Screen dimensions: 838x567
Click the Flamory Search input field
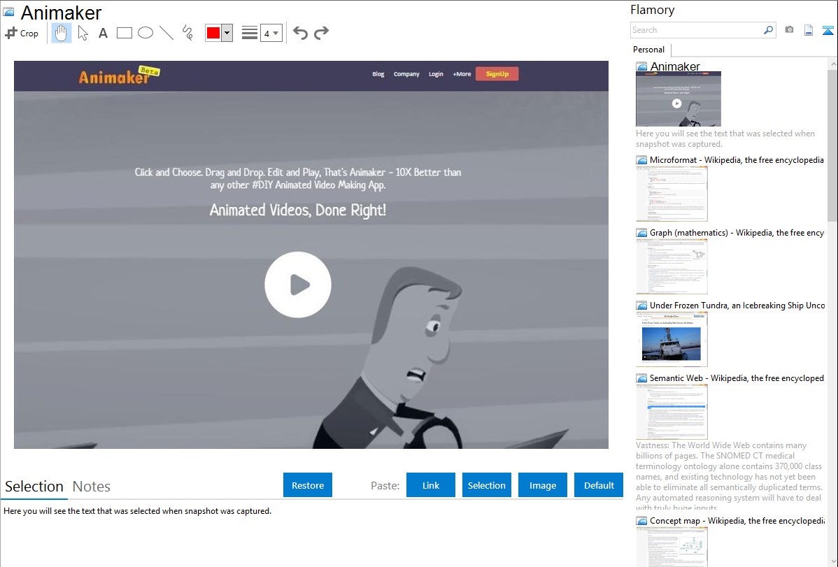click(697, 30)
